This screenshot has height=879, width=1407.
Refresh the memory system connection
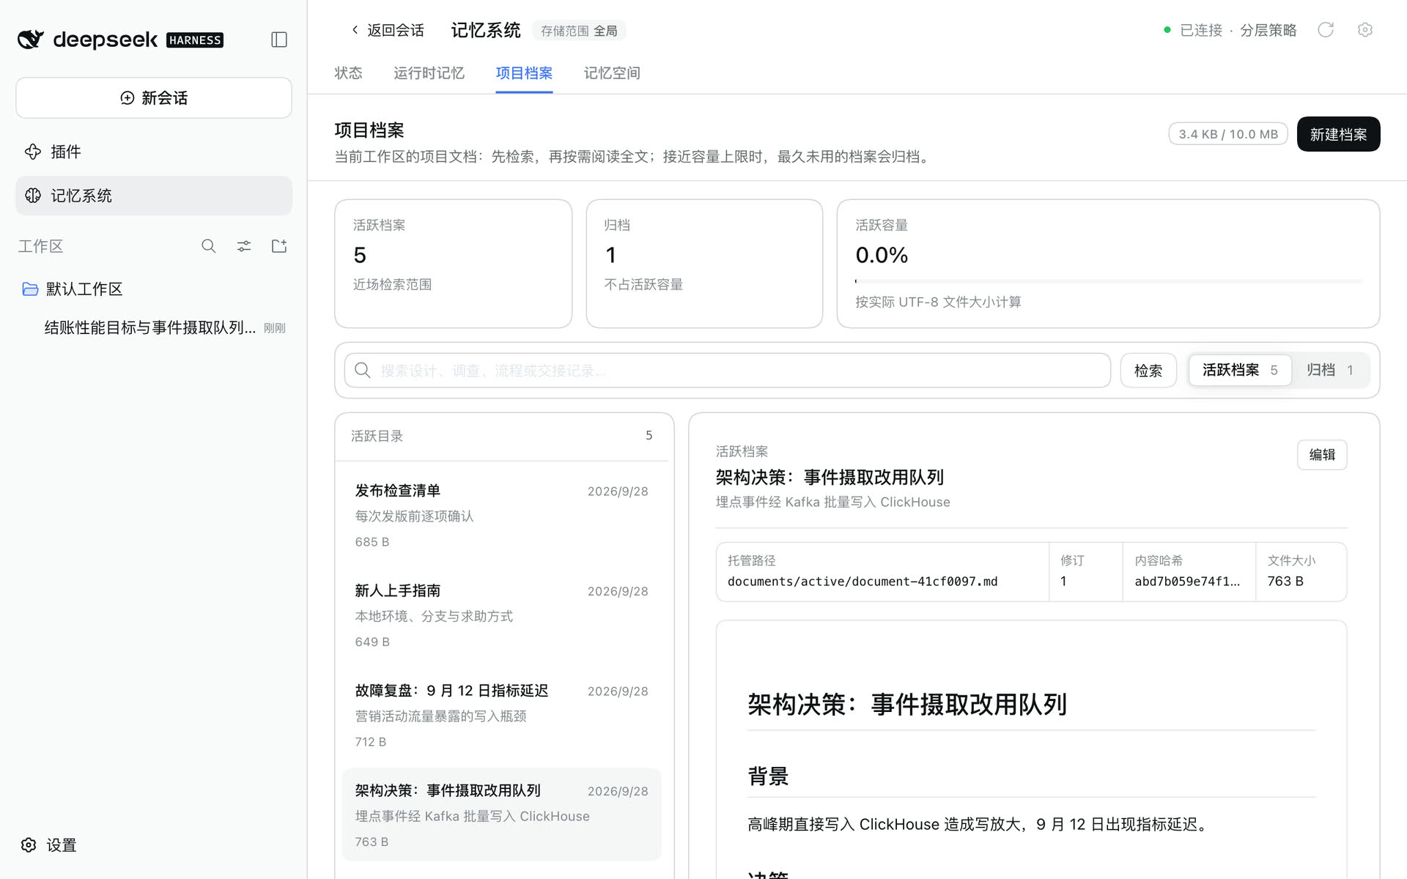[1326, 30]
